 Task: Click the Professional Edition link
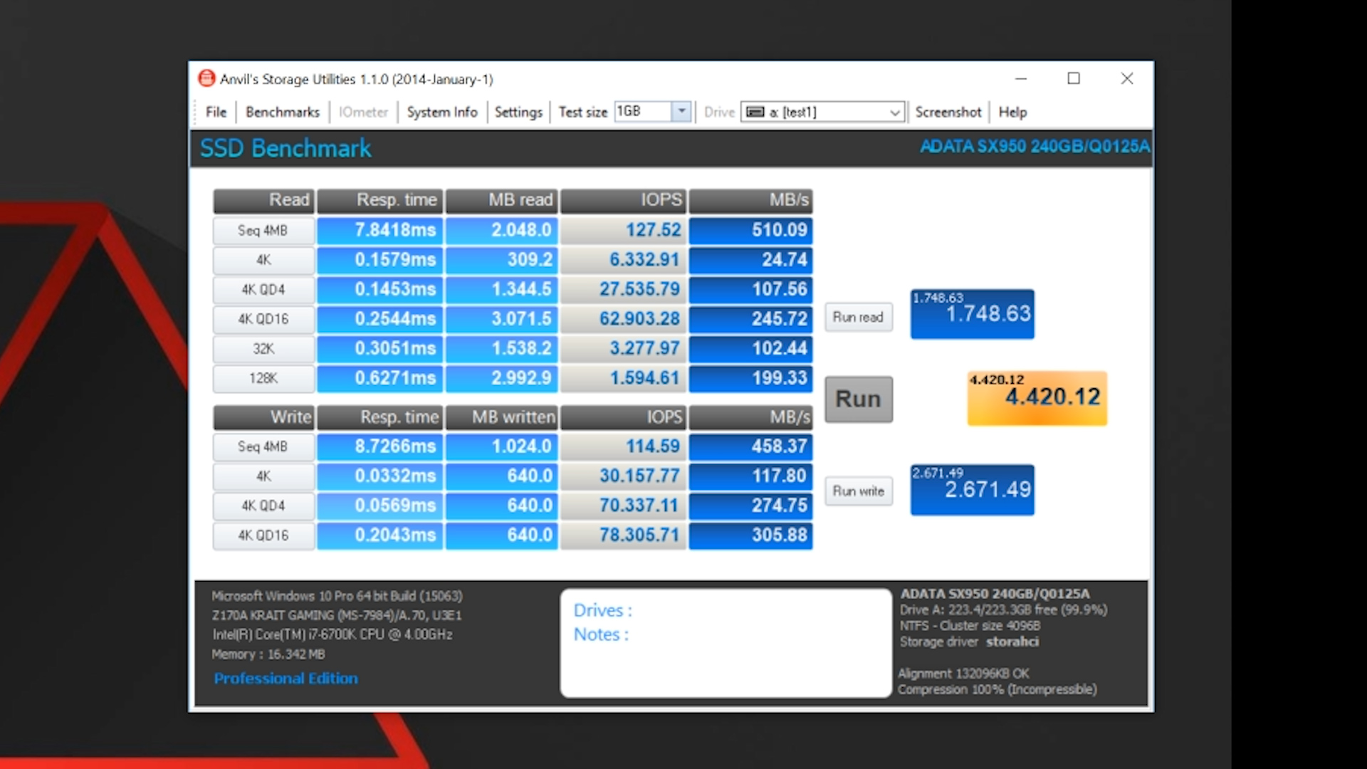286,678
